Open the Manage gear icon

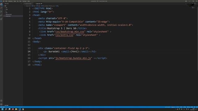pos(1,104)
